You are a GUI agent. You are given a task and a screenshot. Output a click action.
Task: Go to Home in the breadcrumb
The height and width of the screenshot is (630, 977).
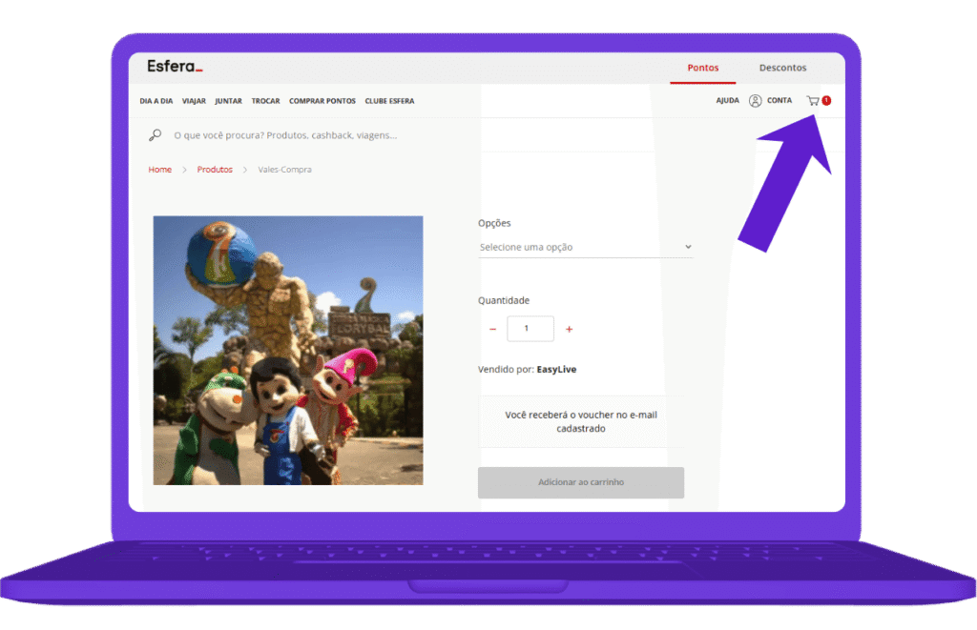pyautogui.click(x=159, y=170)
